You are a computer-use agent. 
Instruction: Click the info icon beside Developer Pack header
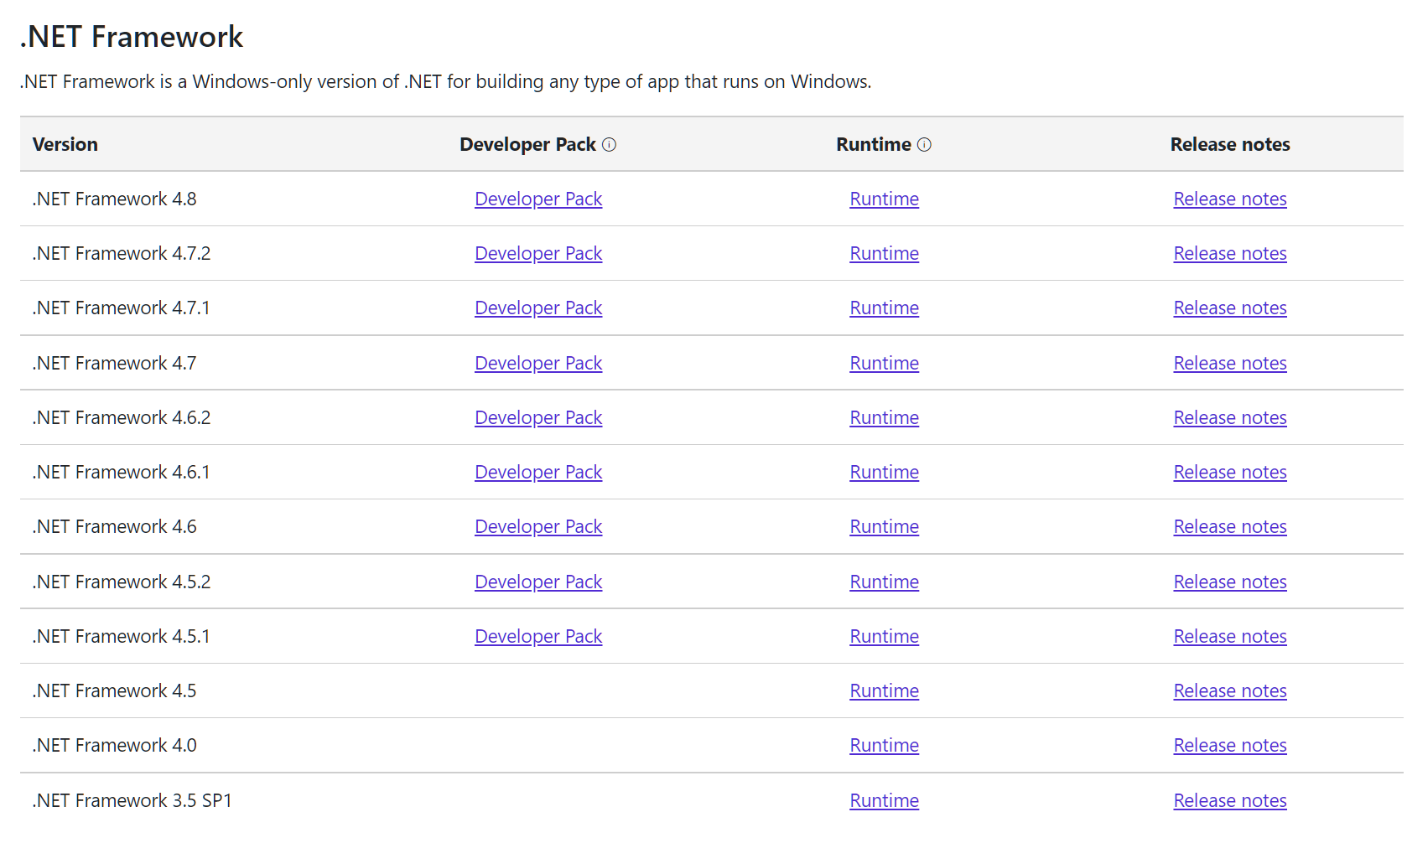[610, 145]
